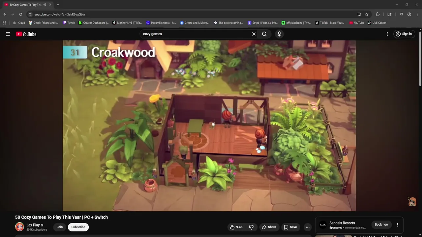The width and height of the screenshot is (422, 237).
Task: Select the '50 Cozy Games To Play' browser tab
Action: [x=28, y=5]
